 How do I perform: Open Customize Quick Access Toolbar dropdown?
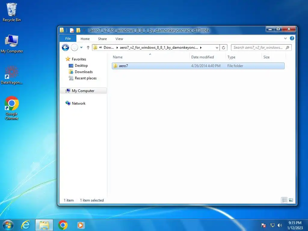coord(84,31)
